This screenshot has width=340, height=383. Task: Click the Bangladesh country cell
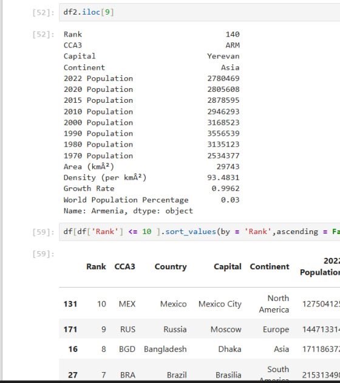pyautogui.click(x=165, y=350)
